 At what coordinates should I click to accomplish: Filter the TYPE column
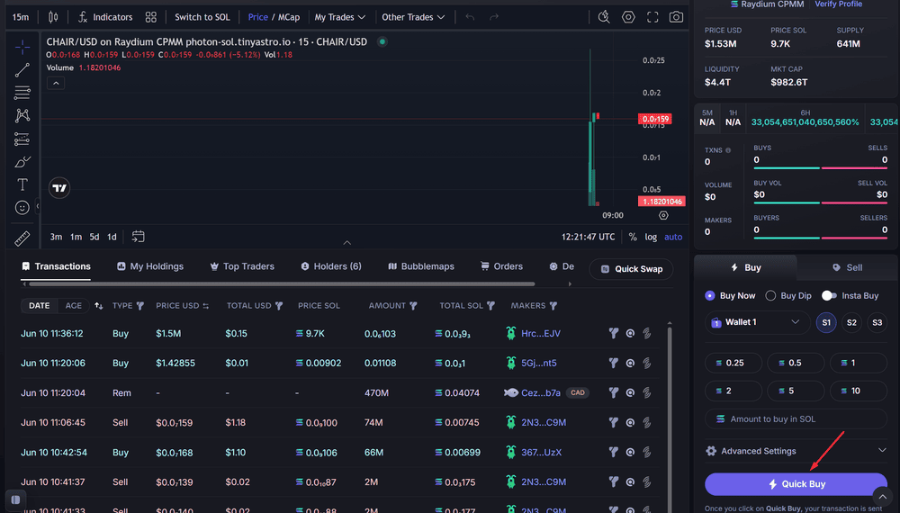[140, 306]
